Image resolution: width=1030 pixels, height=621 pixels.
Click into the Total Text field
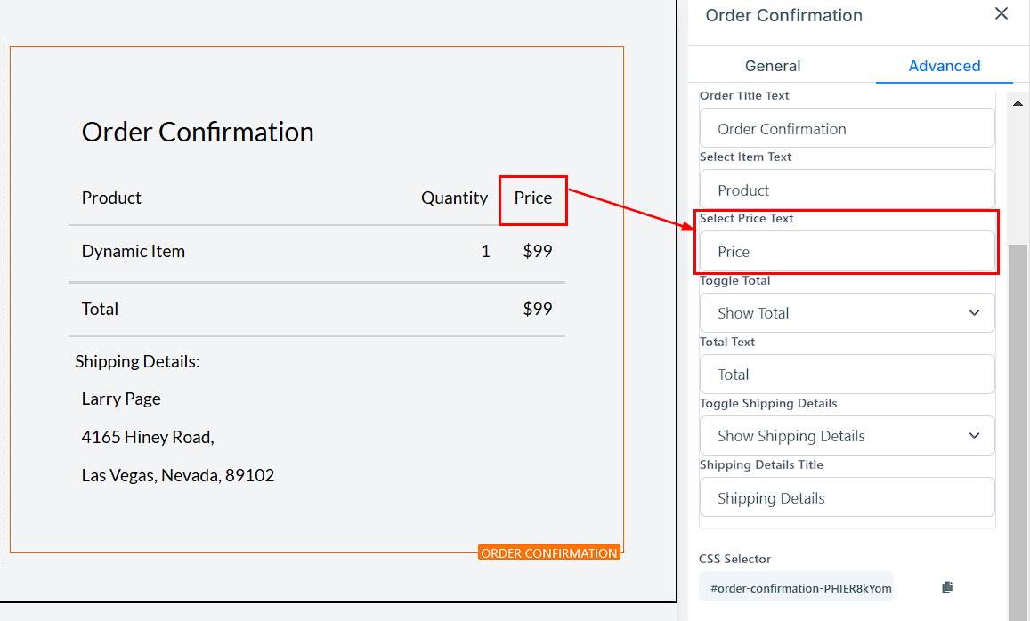coord(847,375)
